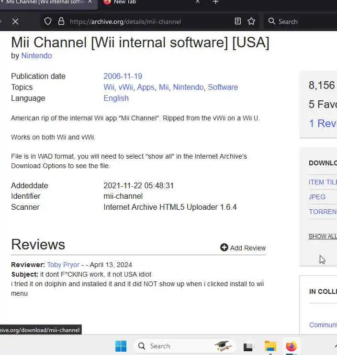The height and width of the screenshot is (355, 337).
Task: Open the Wii topic link
Action: (109, 87)
